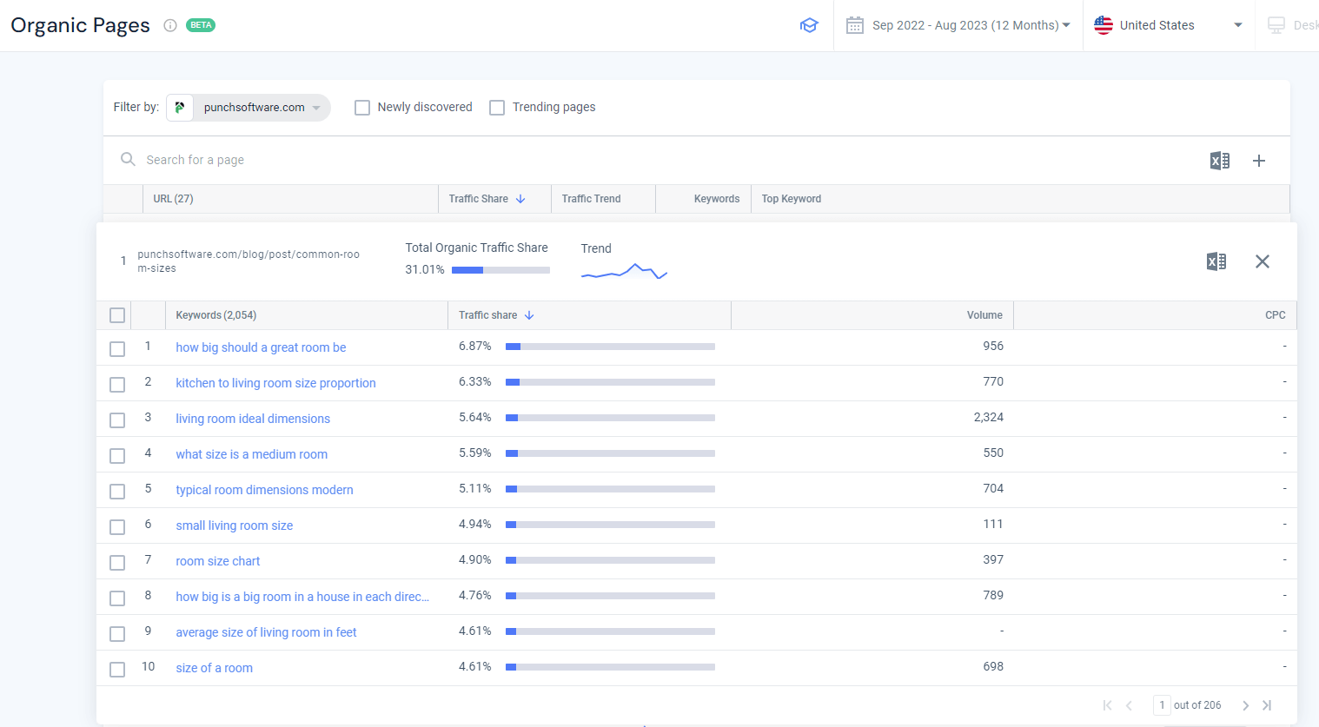Check the 'what size is a medium room' row
This screenshot has width=1319, height=727.
point(117,456)
